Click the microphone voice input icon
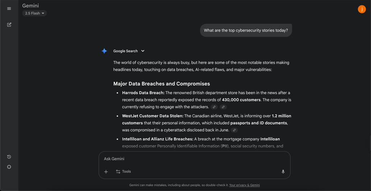 (283, 171)
